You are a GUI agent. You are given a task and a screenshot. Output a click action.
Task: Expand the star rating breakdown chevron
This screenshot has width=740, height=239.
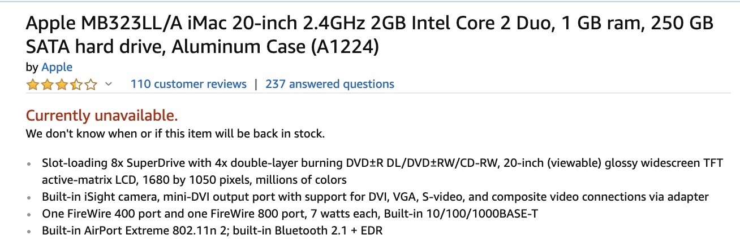pos(109,85)
